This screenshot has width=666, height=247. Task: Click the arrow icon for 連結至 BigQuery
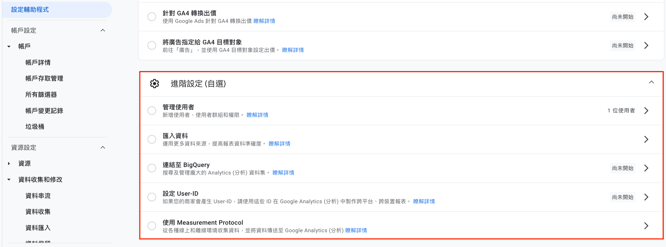point(646,168)
